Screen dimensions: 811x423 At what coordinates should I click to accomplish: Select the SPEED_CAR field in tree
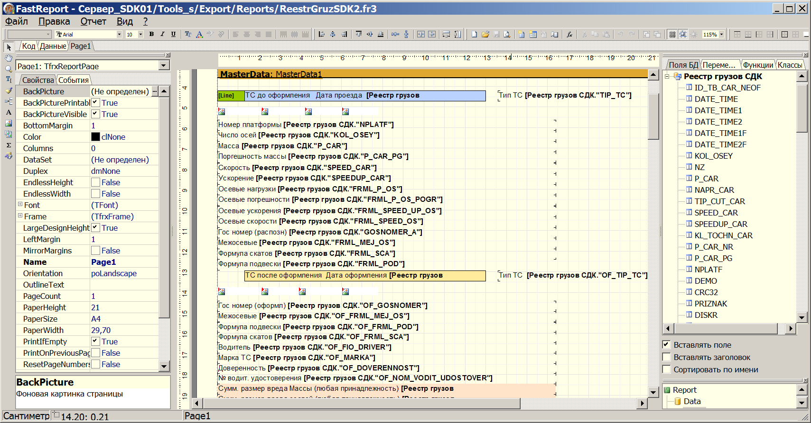pyautogui.click(x=716, y=213)
